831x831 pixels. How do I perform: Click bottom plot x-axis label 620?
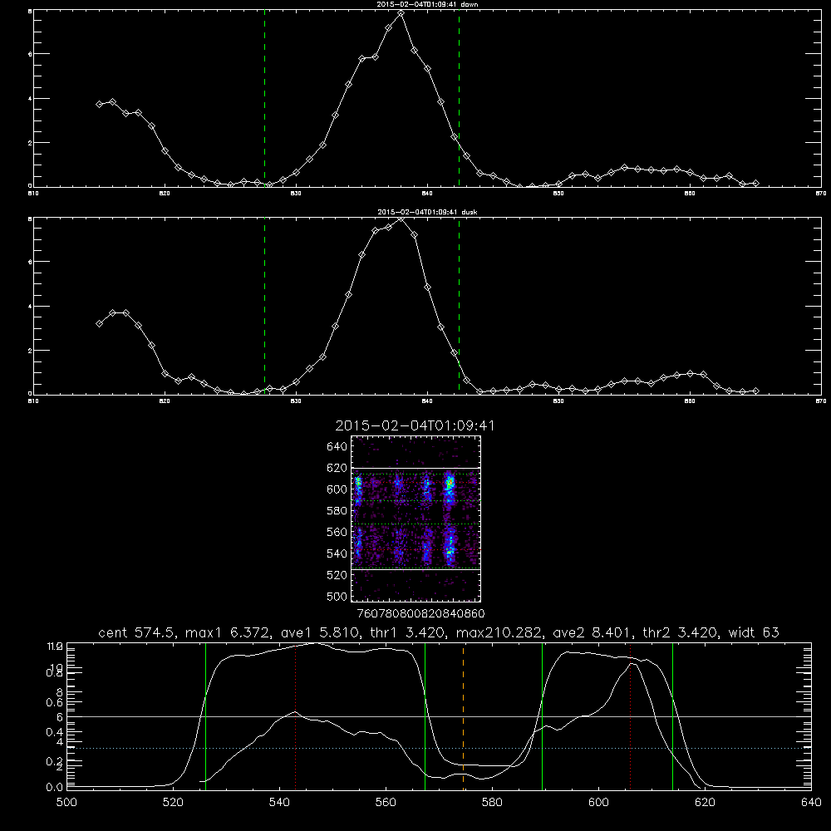(705, 802)
